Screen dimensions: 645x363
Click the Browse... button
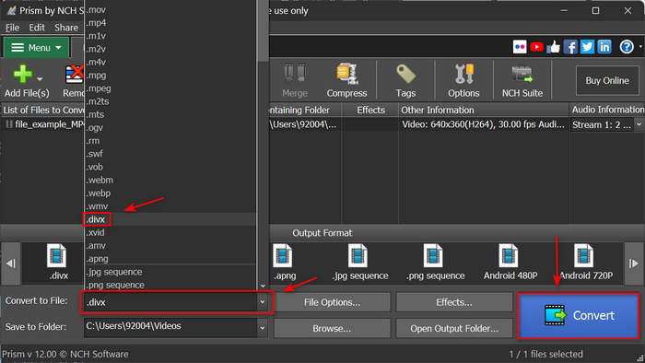click(332, 329)
